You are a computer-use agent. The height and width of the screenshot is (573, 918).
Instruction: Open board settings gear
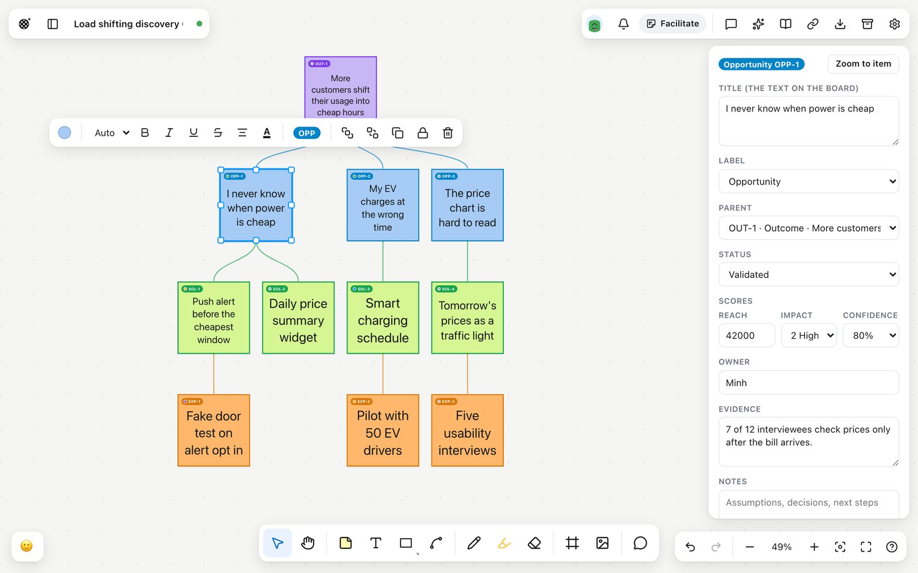[894, 24]
